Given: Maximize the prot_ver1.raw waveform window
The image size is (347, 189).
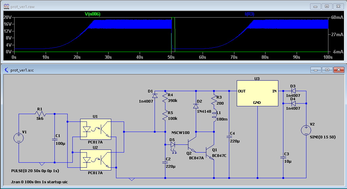Looking at the screenshot, I should point(327,6).
